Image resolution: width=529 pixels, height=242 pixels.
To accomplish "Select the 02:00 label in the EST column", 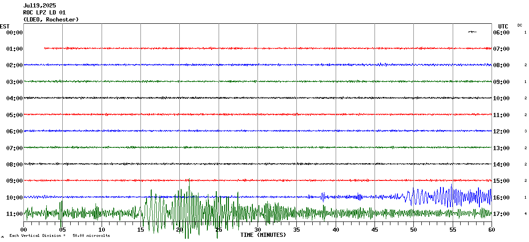I will (x=15, y=65).
